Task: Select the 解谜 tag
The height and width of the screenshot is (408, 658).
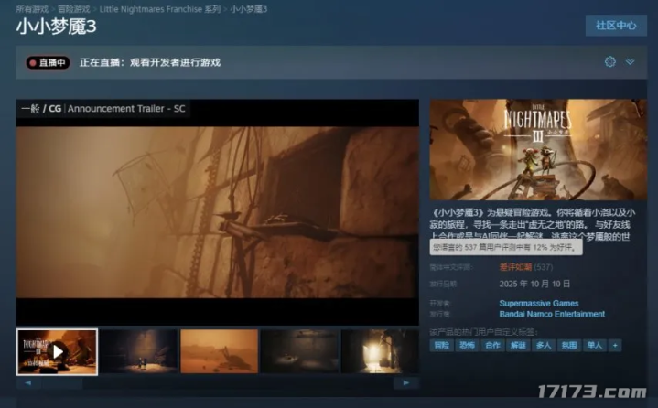Action: (518, 346)
